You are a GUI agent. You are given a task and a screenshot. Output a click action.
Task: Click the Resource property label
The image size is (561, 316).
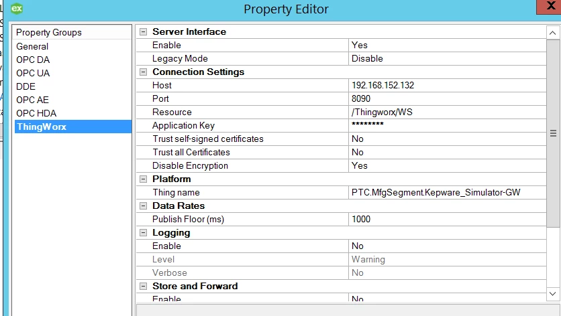[172, 112]
